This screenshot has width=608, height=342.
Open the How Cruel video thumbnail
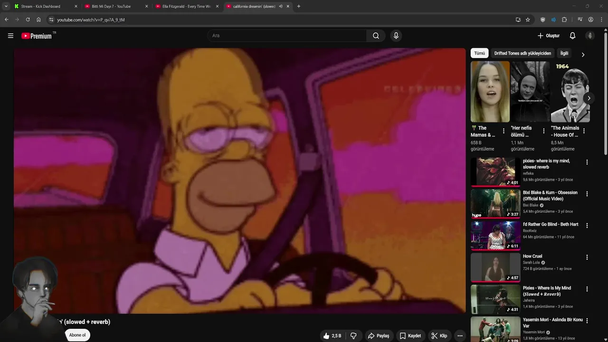tap(495, 267)
